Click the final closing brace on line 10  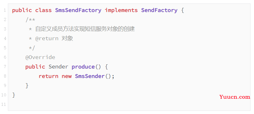pos(14,95)
